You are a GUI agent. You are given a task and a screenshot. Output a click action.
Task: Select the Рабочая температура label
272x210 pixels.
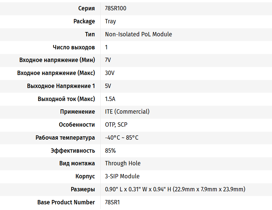tap(65, 138)
